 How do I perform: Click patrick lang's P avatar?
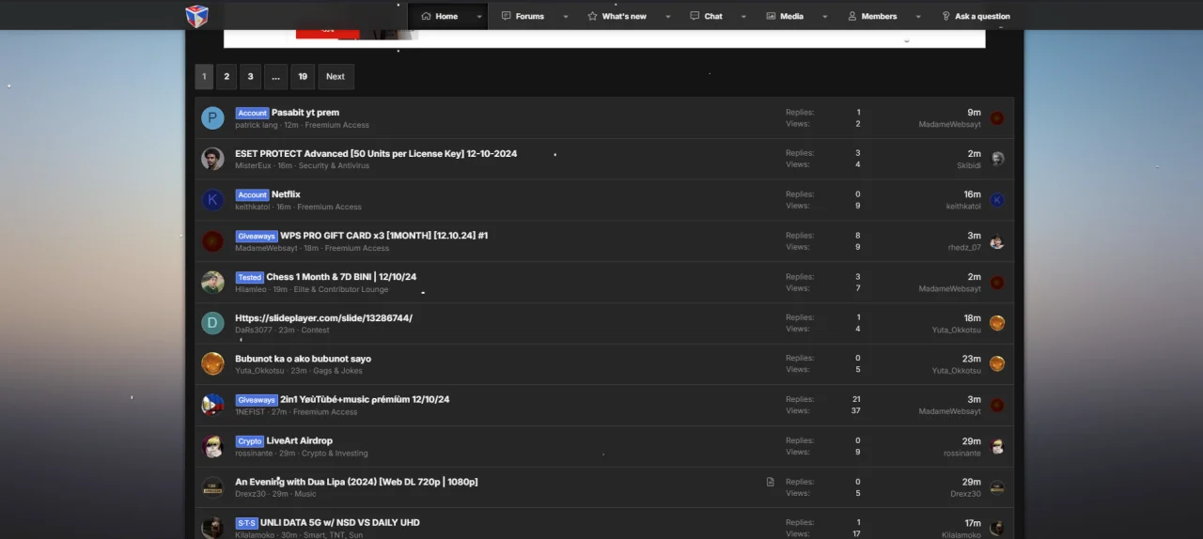[x=213, y=118]
